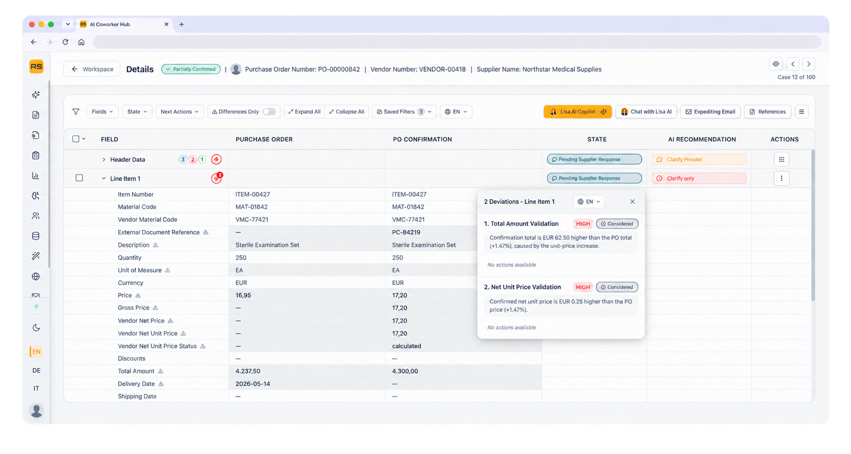Click the Lisa AI Copilot button
This screenshot has height=454, width=851.
(578, 112)
